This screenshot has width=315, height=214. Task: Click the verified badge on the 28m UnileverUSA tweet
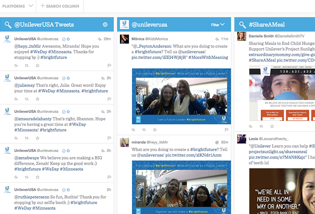pyautogui.click(x=64, y=39)
